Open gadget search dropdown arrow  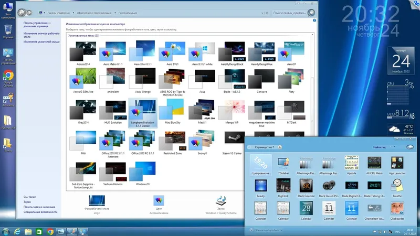click(394, 147)
